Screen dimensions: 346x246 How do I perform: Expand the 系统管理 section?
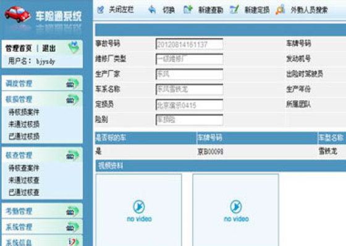tap(42, 227)
